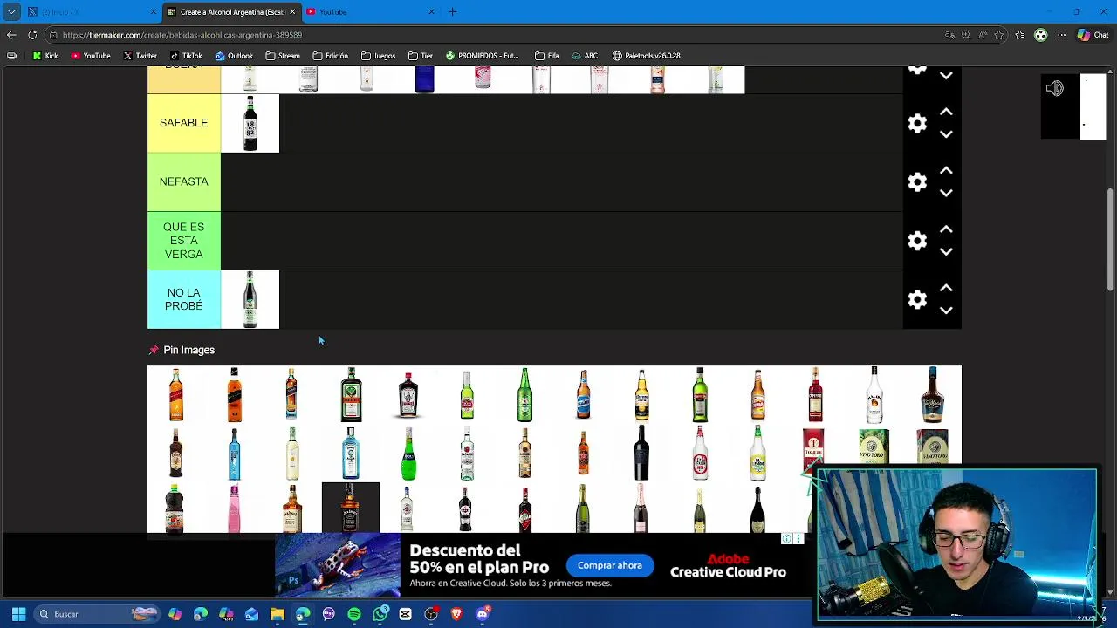Click the NO LA PROBÉ tier label
Image resolution: width=1117 pixels, height=628 pixels.
(183, 299)
